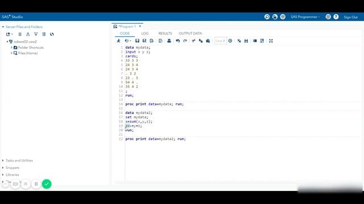This screenshot has height=204, width=364.
Task: Open the Help question mark icon
Action: (x=336, y=17)
